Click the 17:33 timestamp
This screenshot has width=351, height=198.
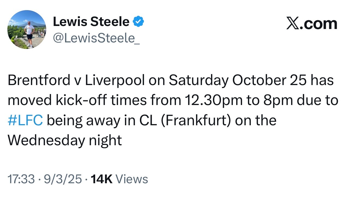pos(21,179)
